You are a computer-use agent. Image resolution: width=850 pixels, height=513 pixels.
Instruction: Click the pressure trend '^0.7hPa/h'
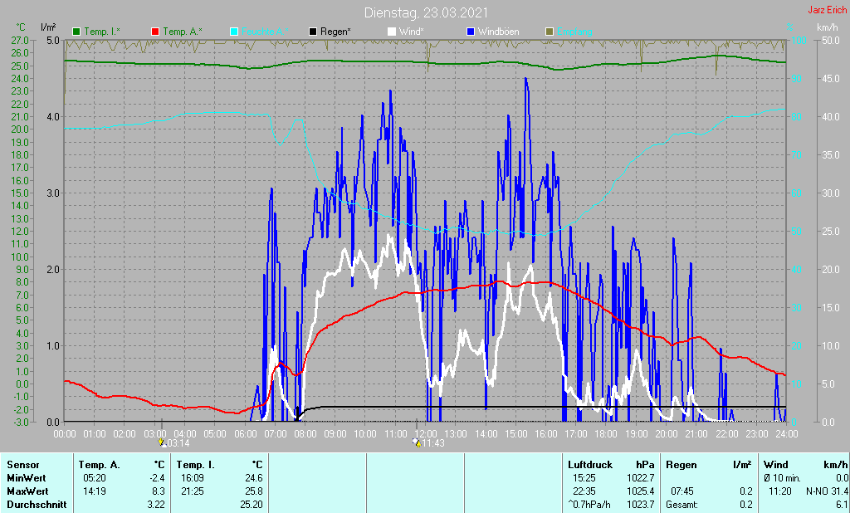click(589, 505)
